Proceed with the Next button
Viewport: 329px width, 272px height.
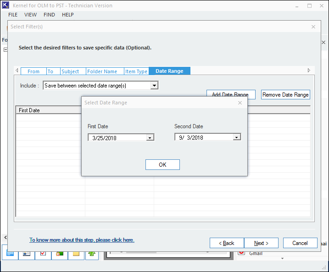click(261, 243)
